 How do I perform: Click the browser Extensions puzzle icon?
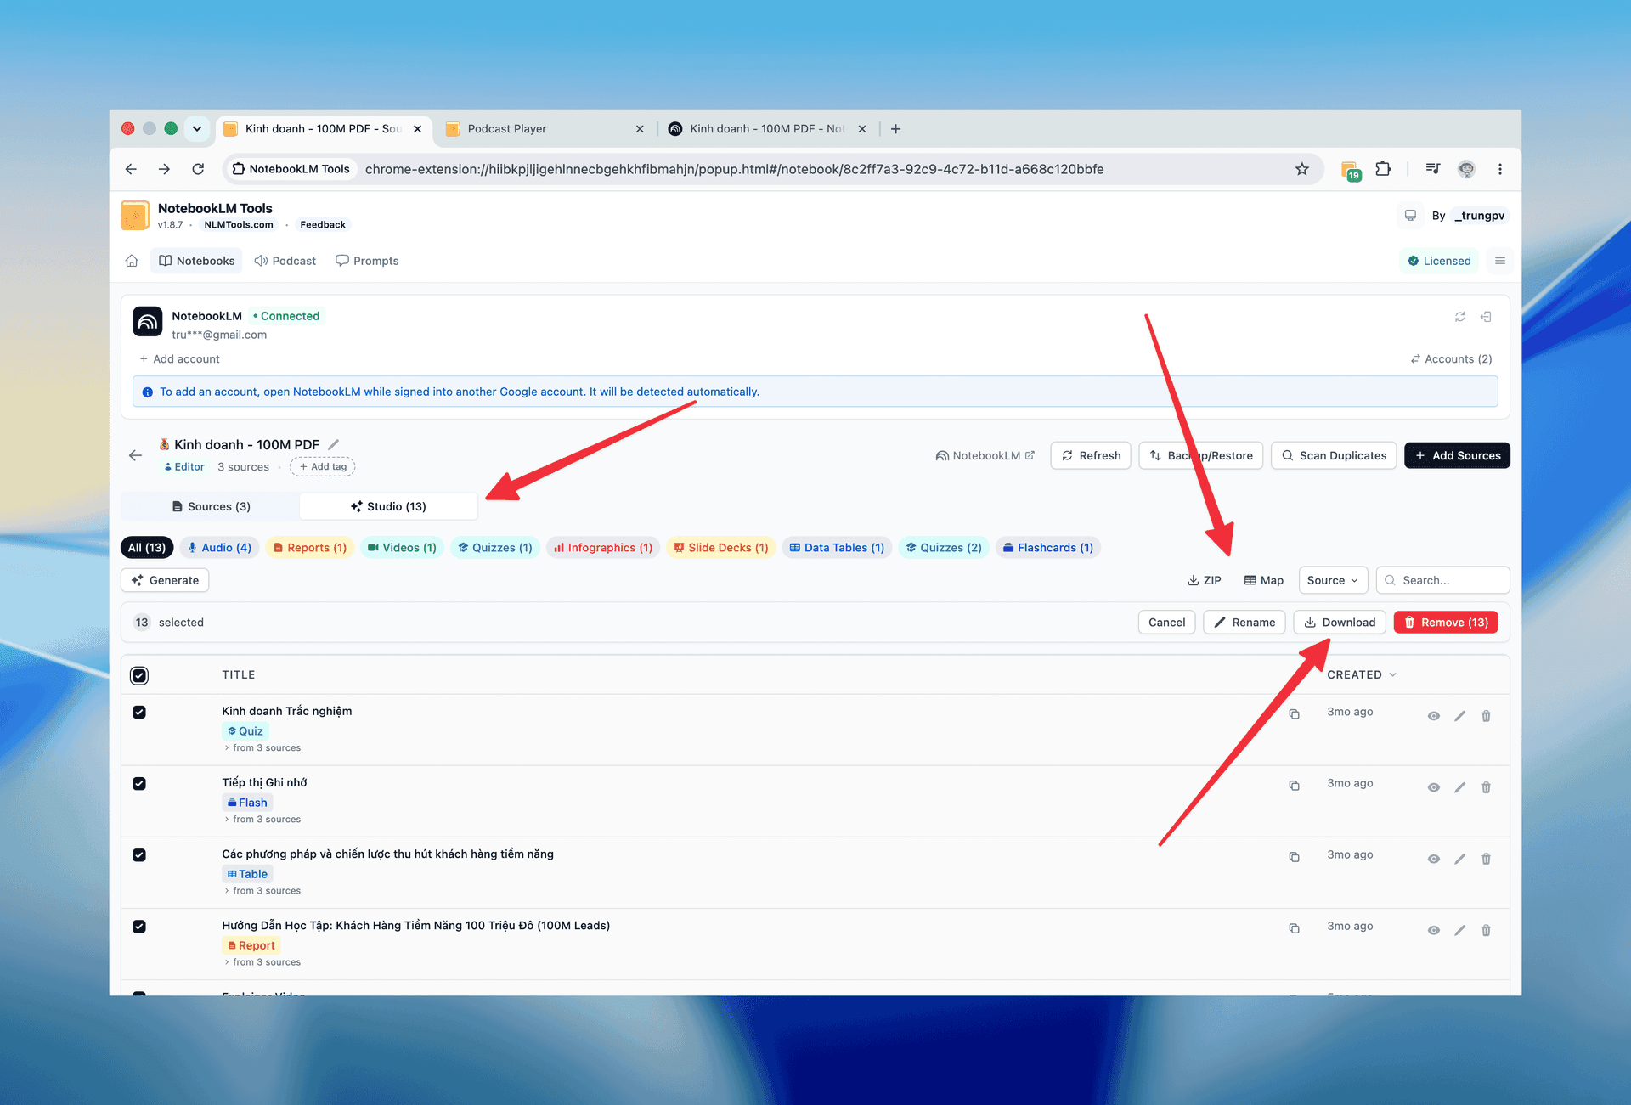coord(1383,169)
